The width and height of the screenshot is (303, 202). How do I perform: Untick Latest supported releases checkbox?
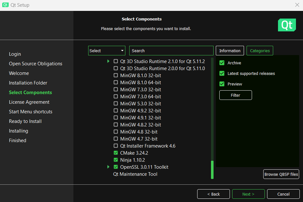tap(222, 74)
